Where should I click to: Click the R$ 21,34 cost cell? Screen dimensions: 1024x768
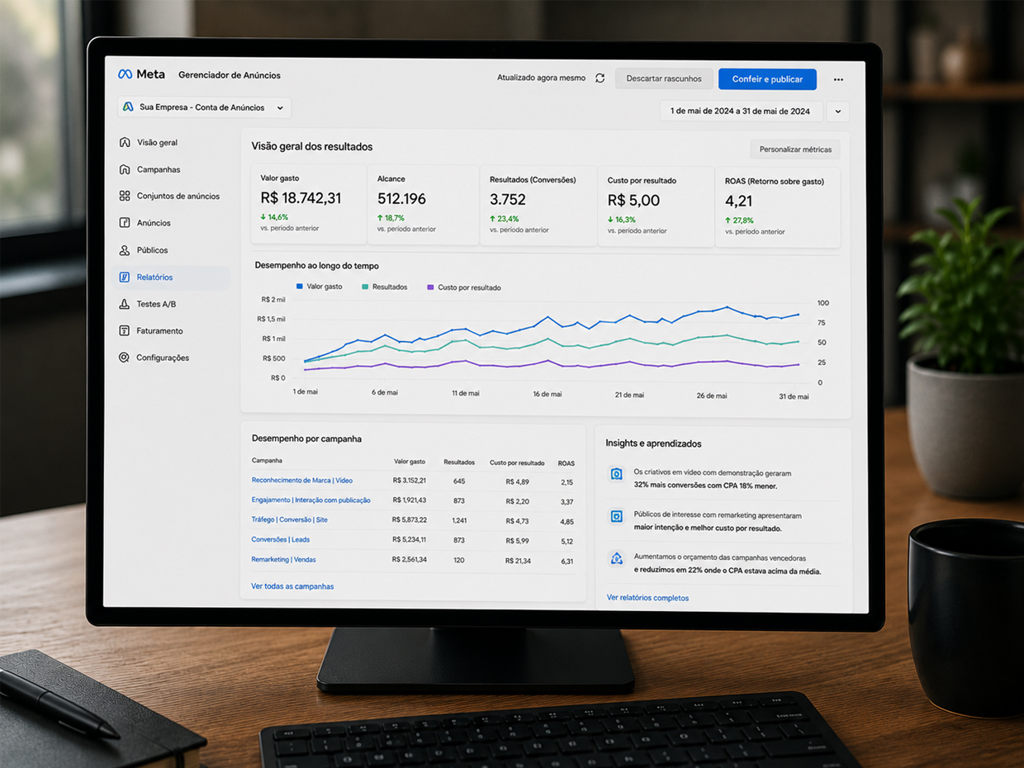tap(518, 561)
